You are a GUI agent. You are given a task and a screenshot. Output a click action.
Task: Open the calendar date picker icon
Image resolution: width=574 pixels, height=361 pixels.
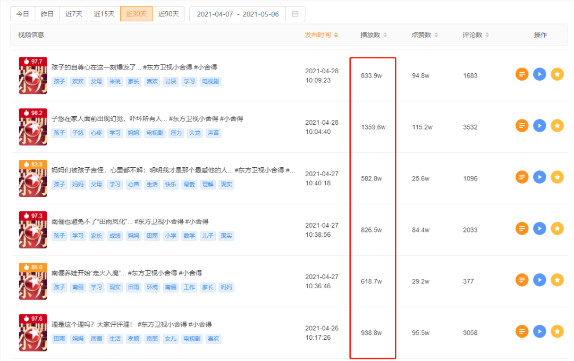click(295, 14)
